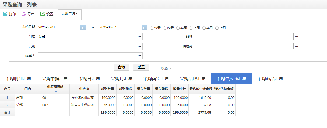Click the 门店 input containing 总部
The image size is (327, 128).
pos(87,37)
